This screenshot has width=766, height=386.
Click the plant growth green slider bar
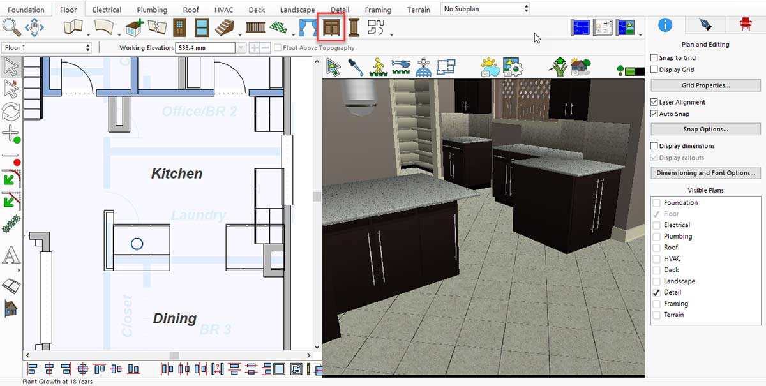(x=630, y=71)
